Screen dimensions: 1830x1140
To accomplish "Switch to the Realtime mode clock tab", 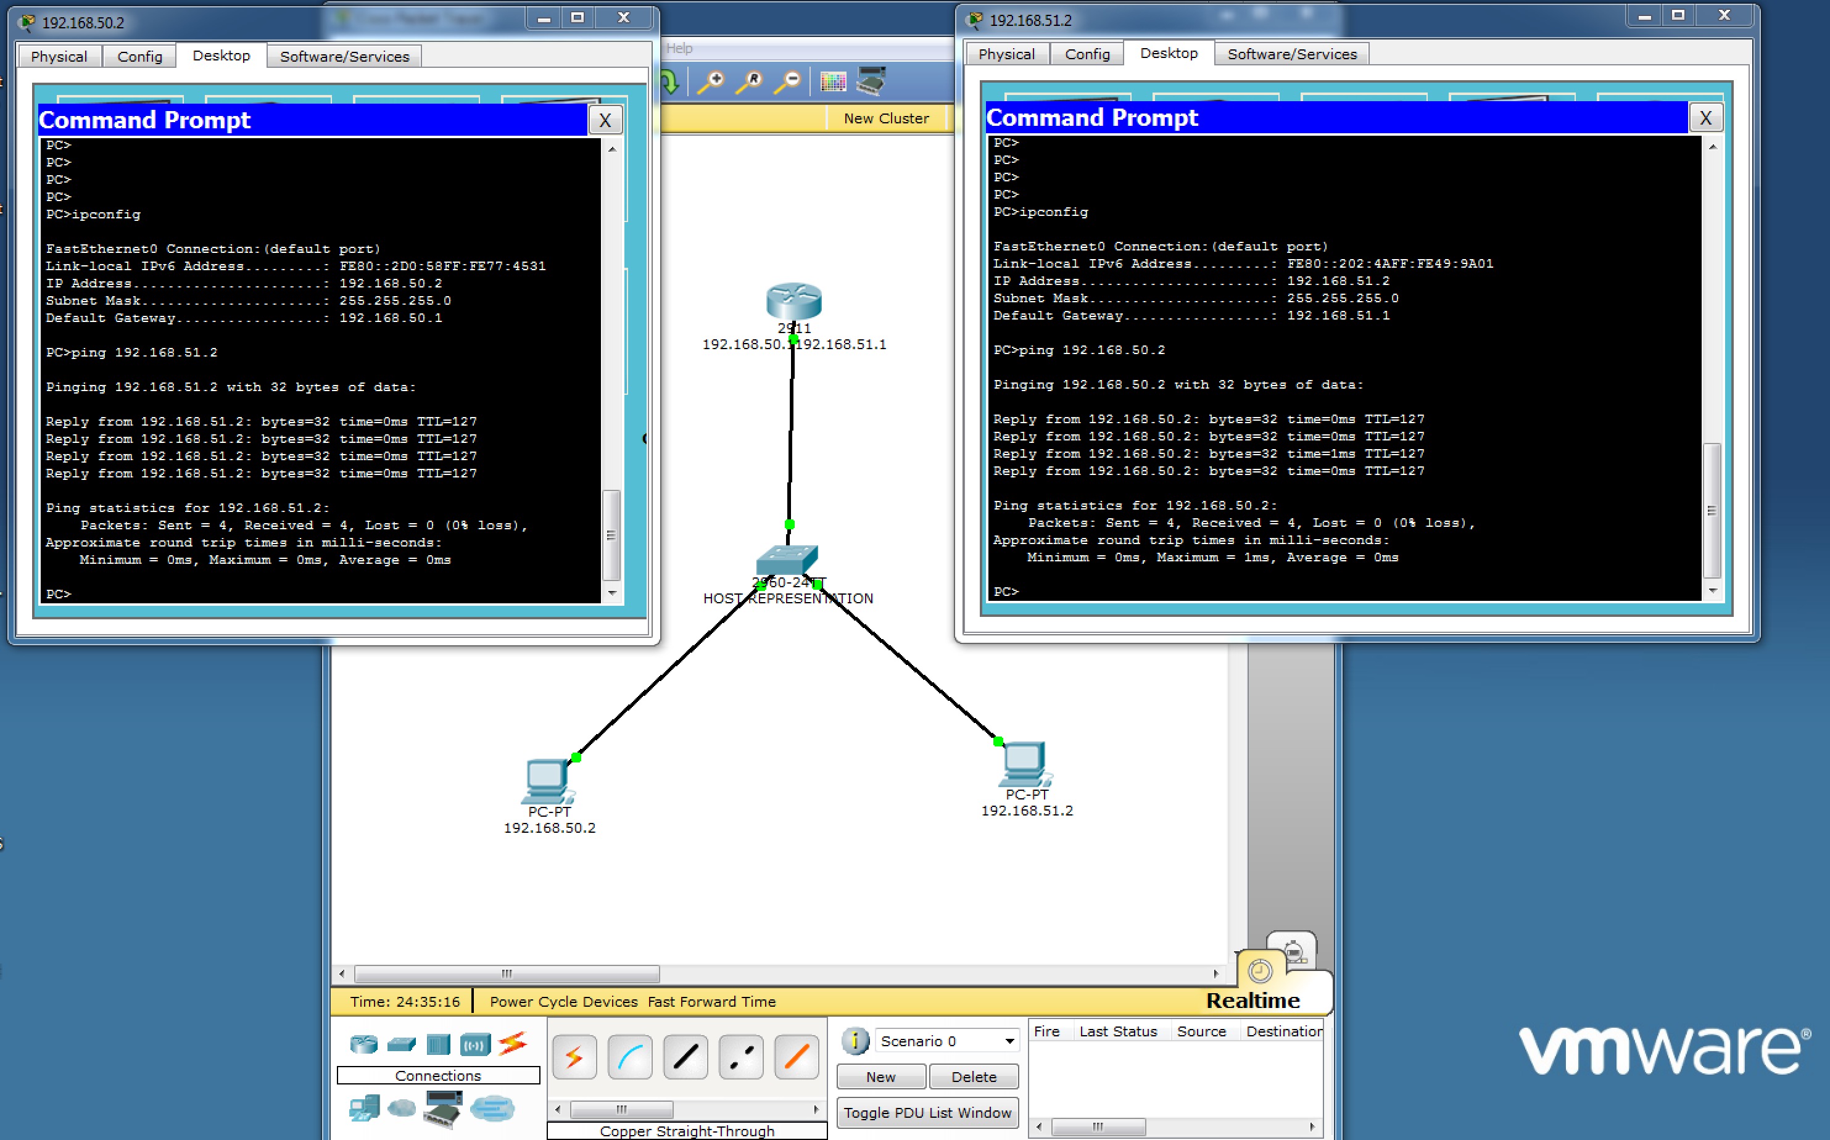I will click(1260, 971).
